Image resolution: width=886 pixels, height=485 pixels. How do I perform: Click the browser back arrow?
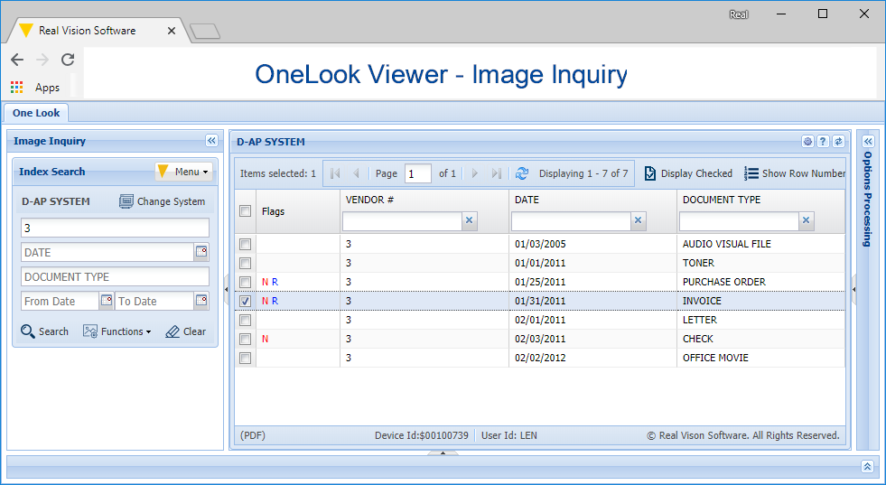17,60
